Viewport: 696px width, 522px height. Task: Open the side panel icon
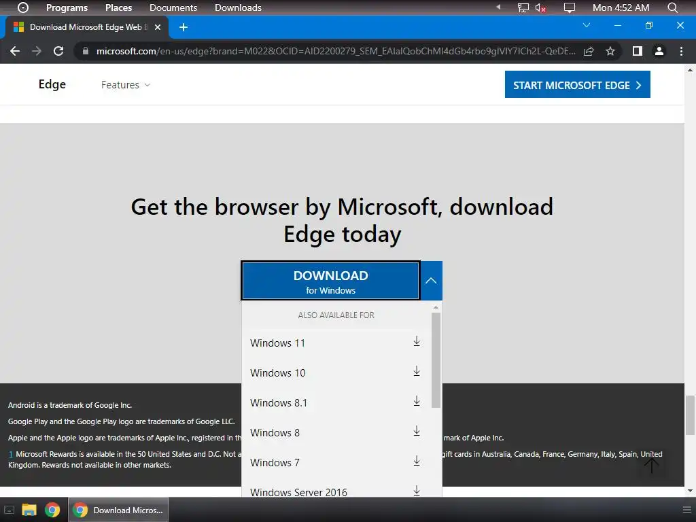638,51
